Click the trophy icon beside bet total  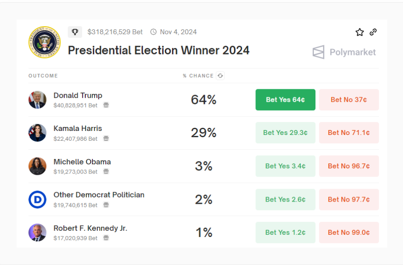click(75, 32)
